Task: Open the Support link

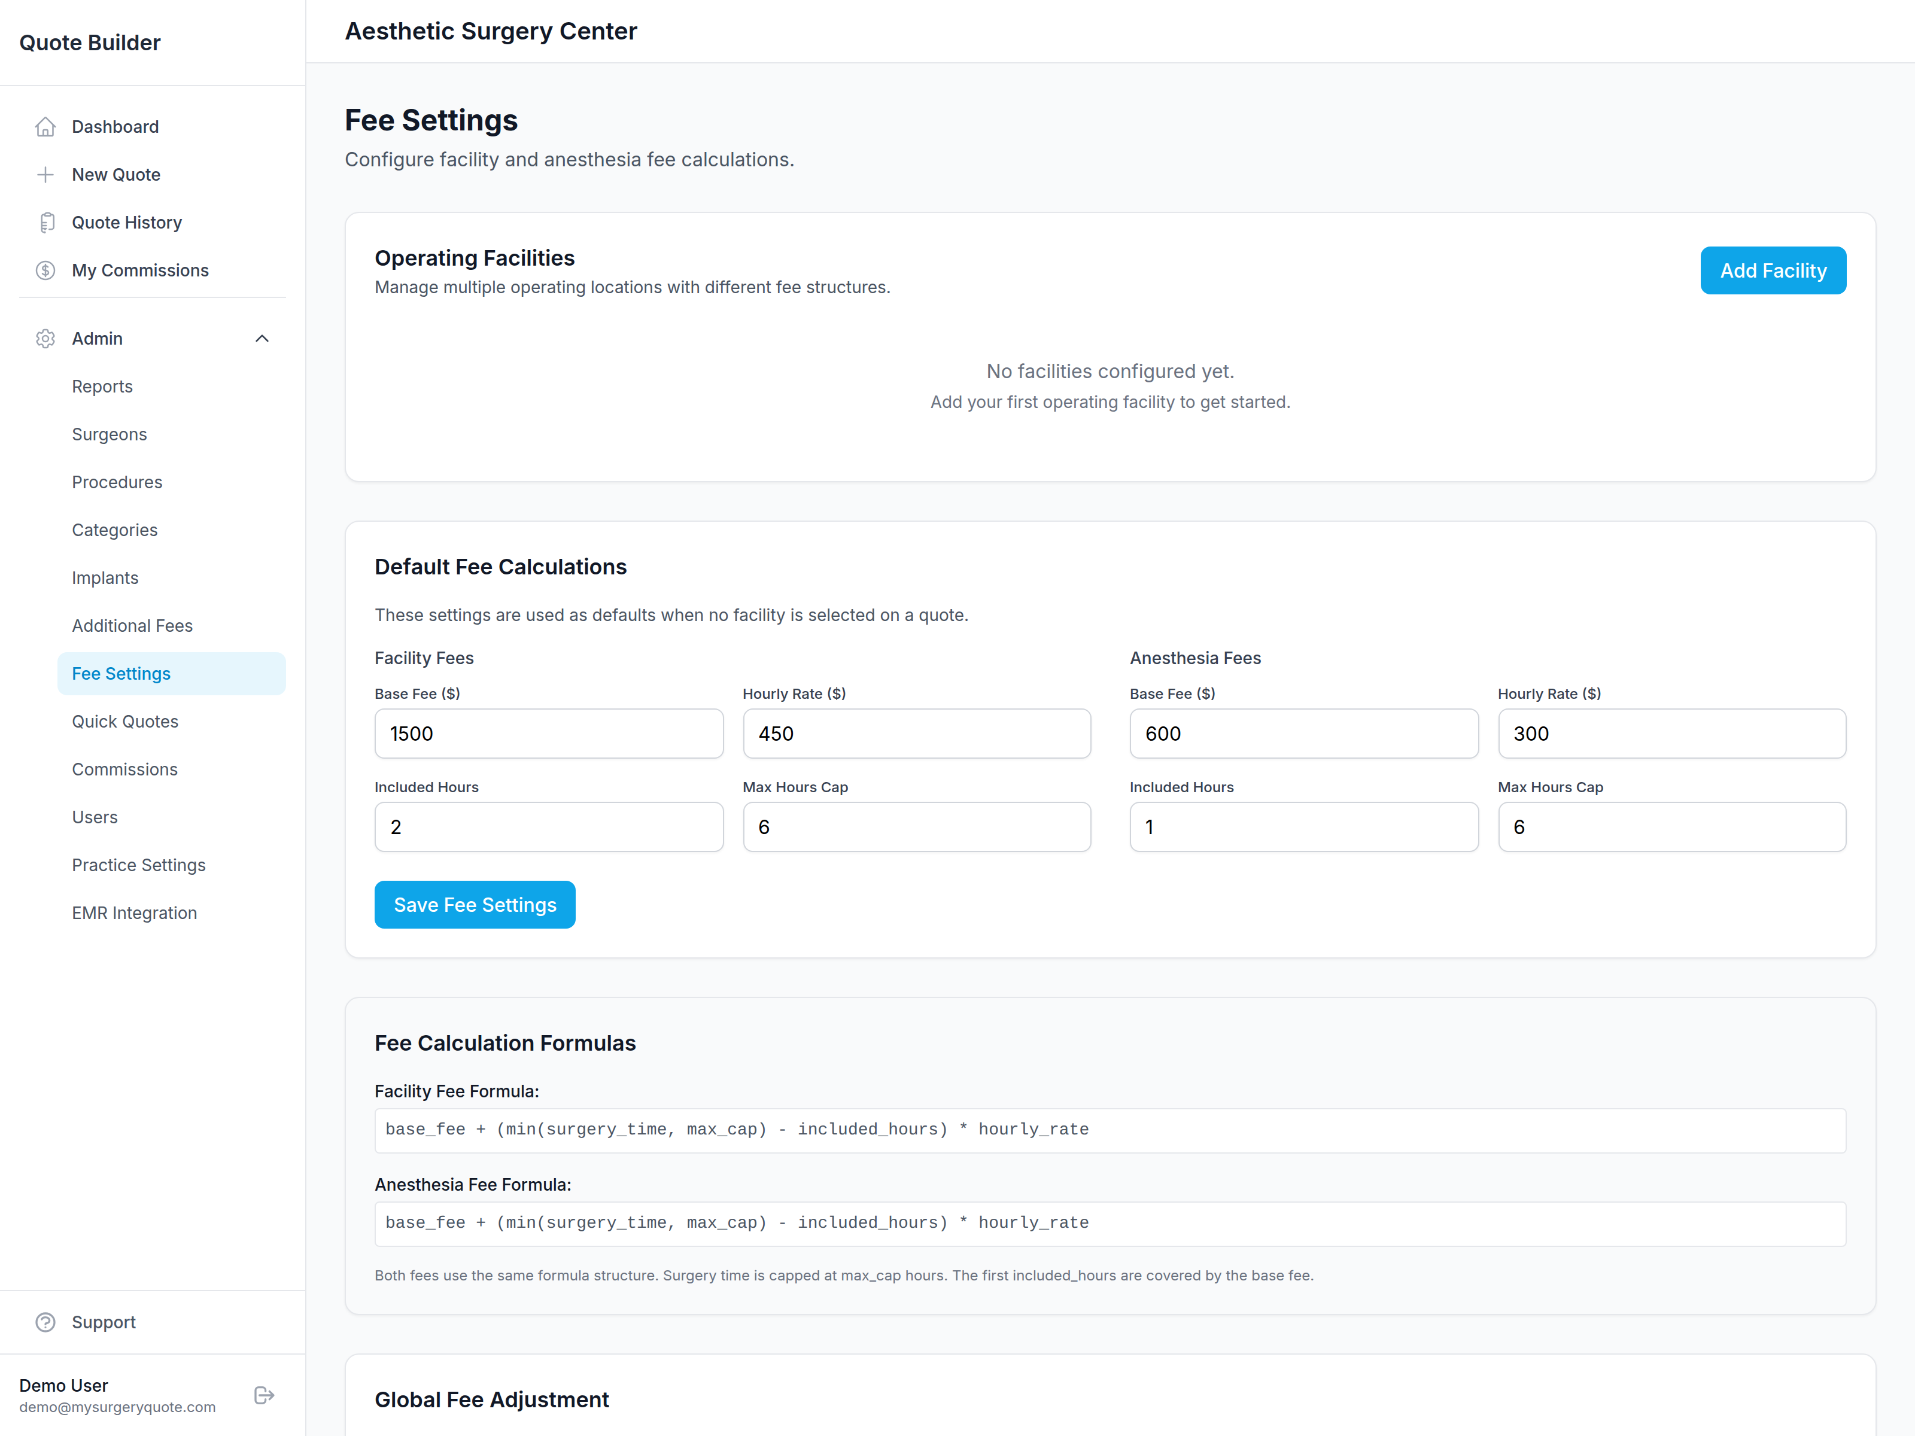Action: tap(153, 1322)
